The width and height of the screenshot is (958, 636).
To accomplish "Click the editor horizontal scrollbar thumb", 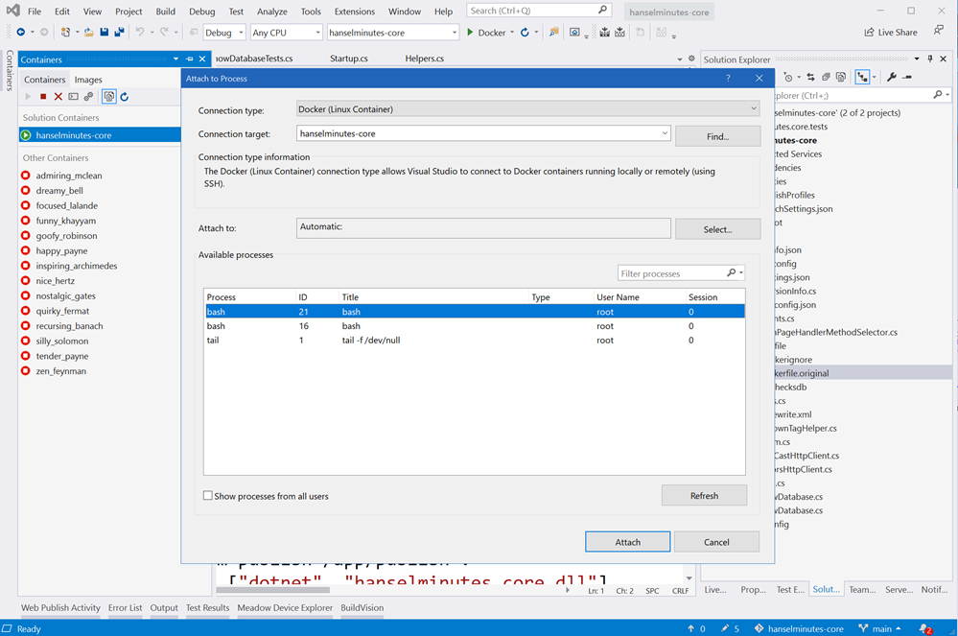I will point(273,590).
